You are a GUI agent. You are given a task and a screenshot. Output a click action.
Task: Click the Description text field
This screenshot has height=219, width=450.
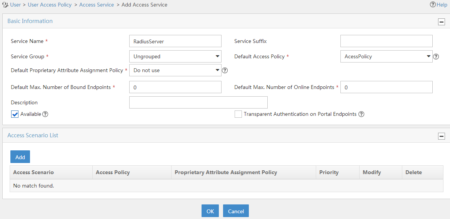tap(198, 102)
